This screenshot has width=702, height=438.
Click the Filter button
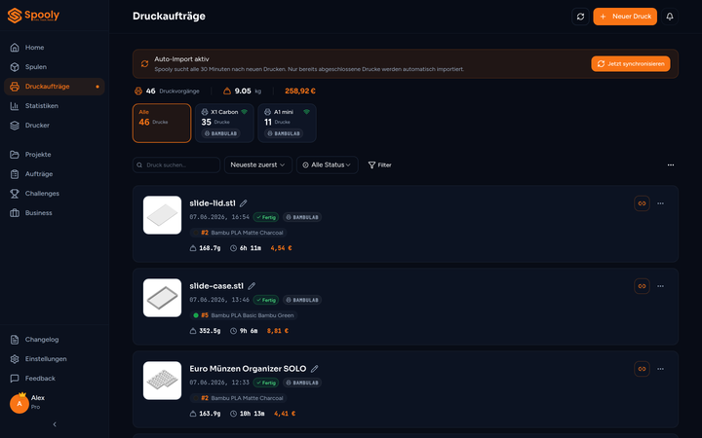click(379, 164)
